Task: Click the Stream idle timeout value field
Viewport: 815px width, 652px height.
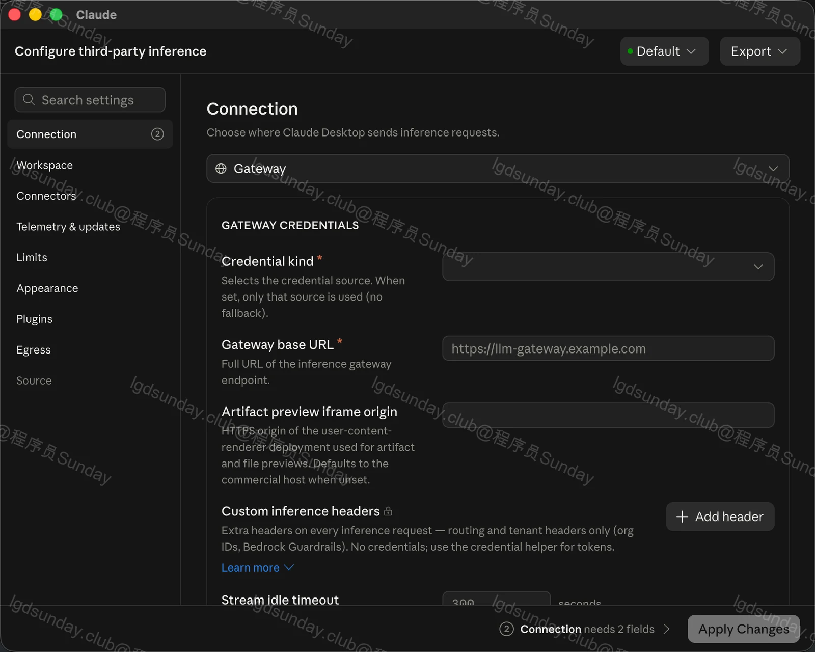Action: tap(497, 599)
